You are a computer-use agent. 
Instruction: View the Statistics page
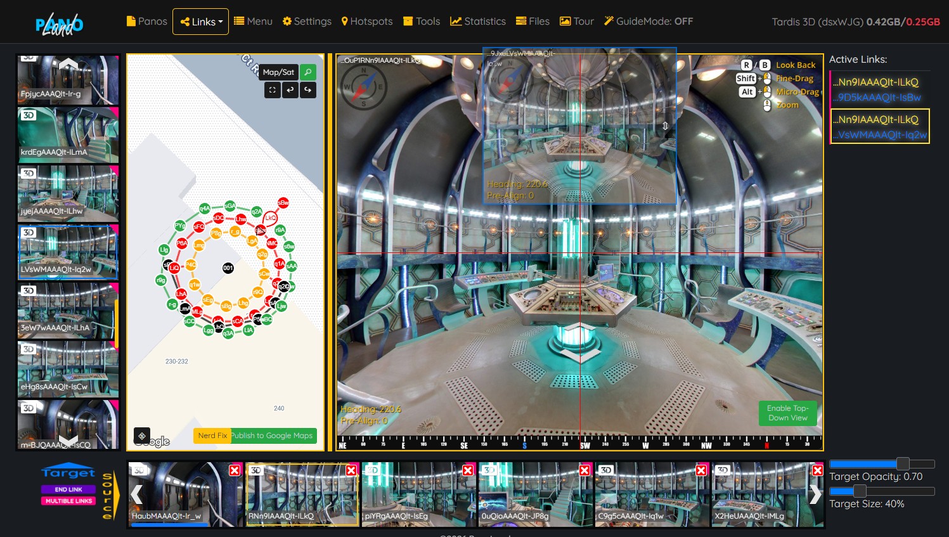point(478,22)
